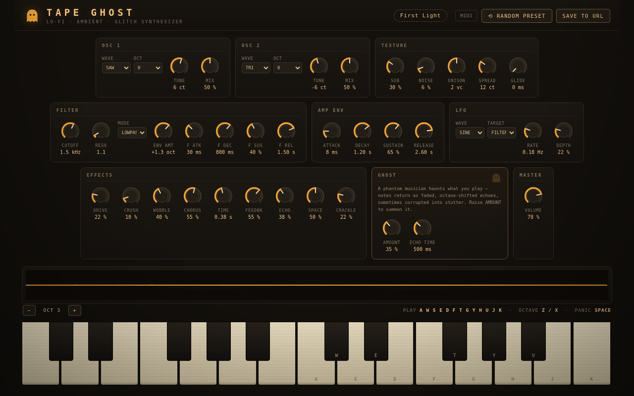Raise the keyboard octave with the plus button
Screen dimensions: 634x396
pyautogui.click(x=75, y=310)
